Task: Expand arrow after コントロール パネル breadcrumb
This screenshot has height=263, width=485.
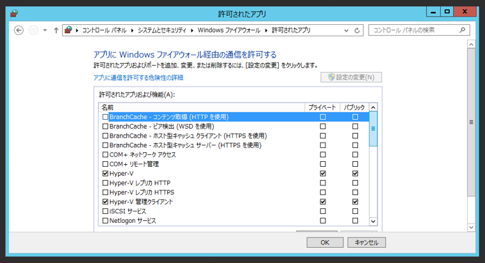Action: click(x=132, y=31)
